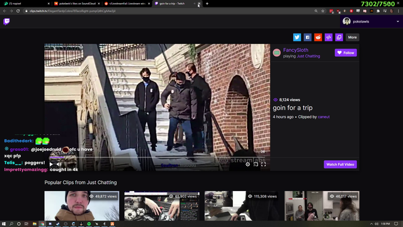Open the system volume control
The width and height of the screenshot is (403, 227).
(x=377, y=224)
